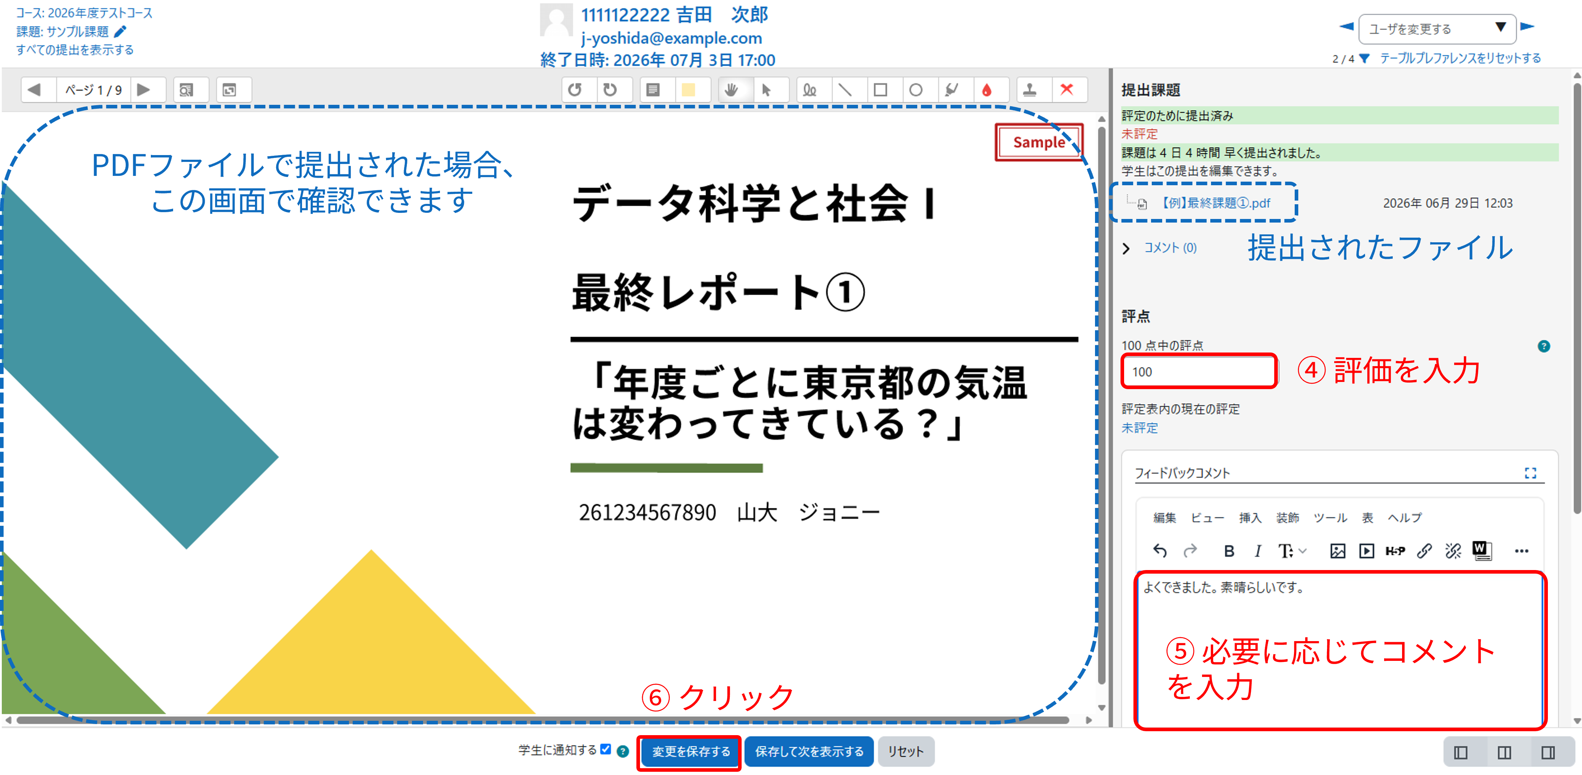Toggle bold formatting in editor
Screen dimensions: 1582x775
coord(1228,551)
